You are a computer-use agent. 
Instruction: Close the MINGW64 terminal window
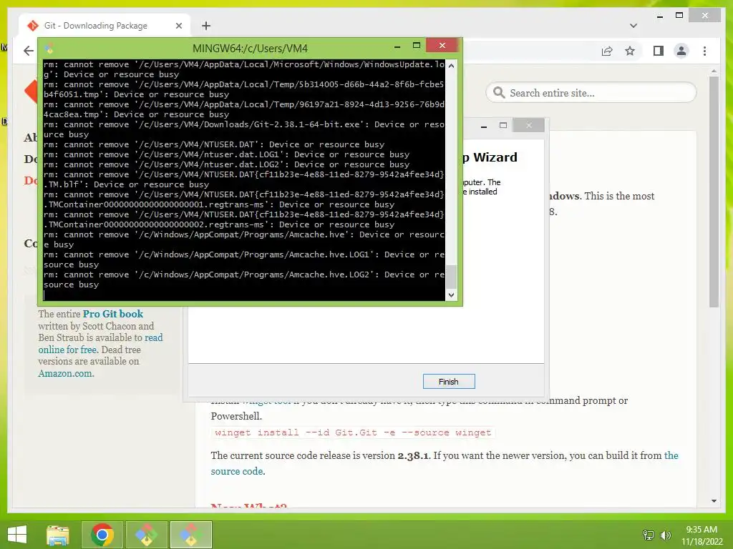tap(442, 45)
